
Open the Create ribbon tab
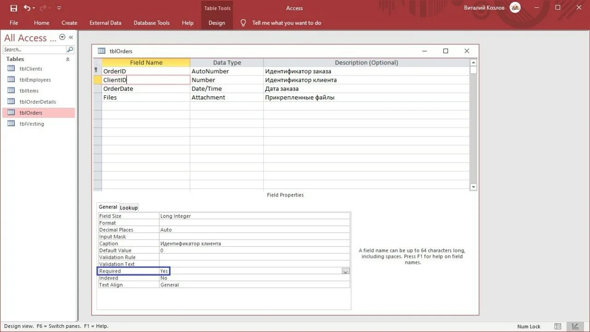tap(69, 23)
